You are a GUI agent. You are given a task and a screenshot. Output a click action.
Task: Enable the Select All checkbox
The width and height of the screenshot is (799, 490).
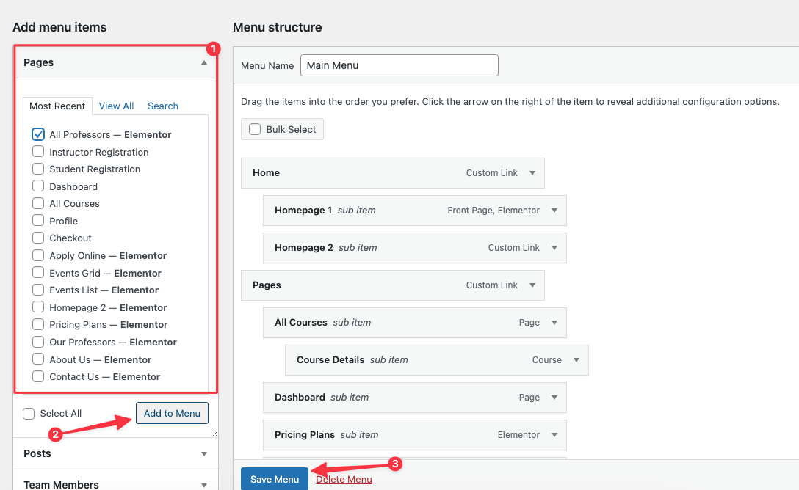click(29, 414)
